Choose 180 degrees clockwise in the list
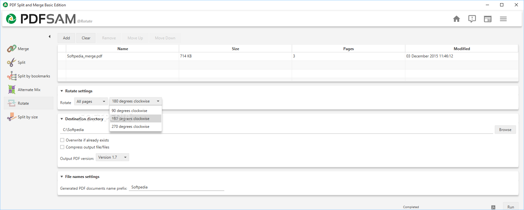The image size is (524, 210). tap(136, 119)
